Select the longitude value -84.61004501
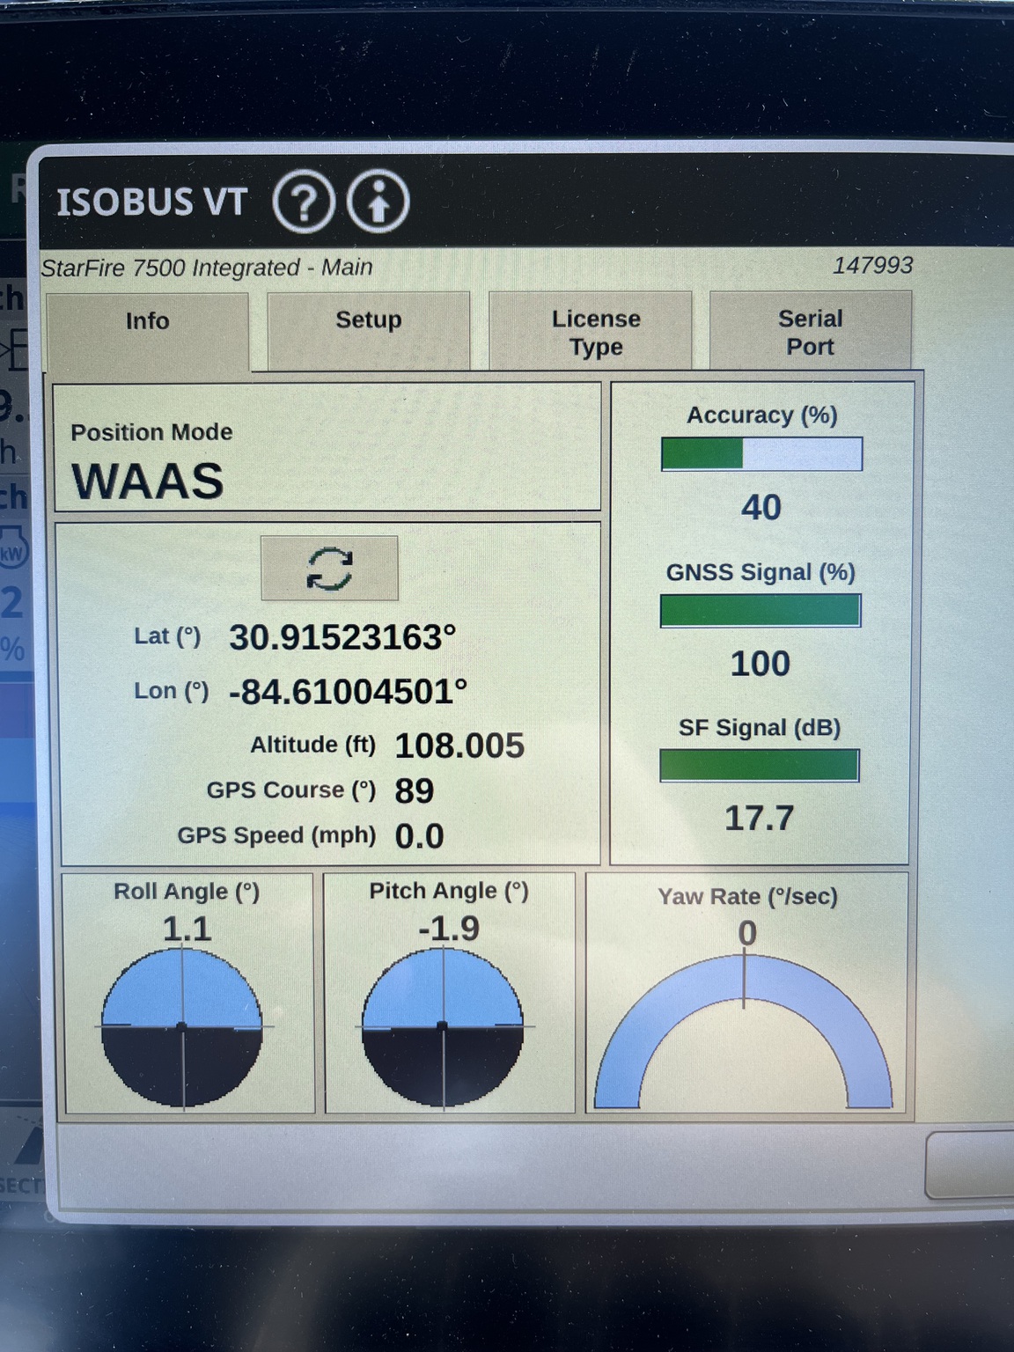Image resolution: width=1014 pixels, height=1352 pixels. (348, 692)
